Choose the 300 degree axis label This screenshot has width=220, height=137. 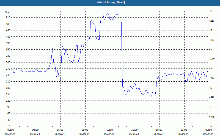point(8,62)
